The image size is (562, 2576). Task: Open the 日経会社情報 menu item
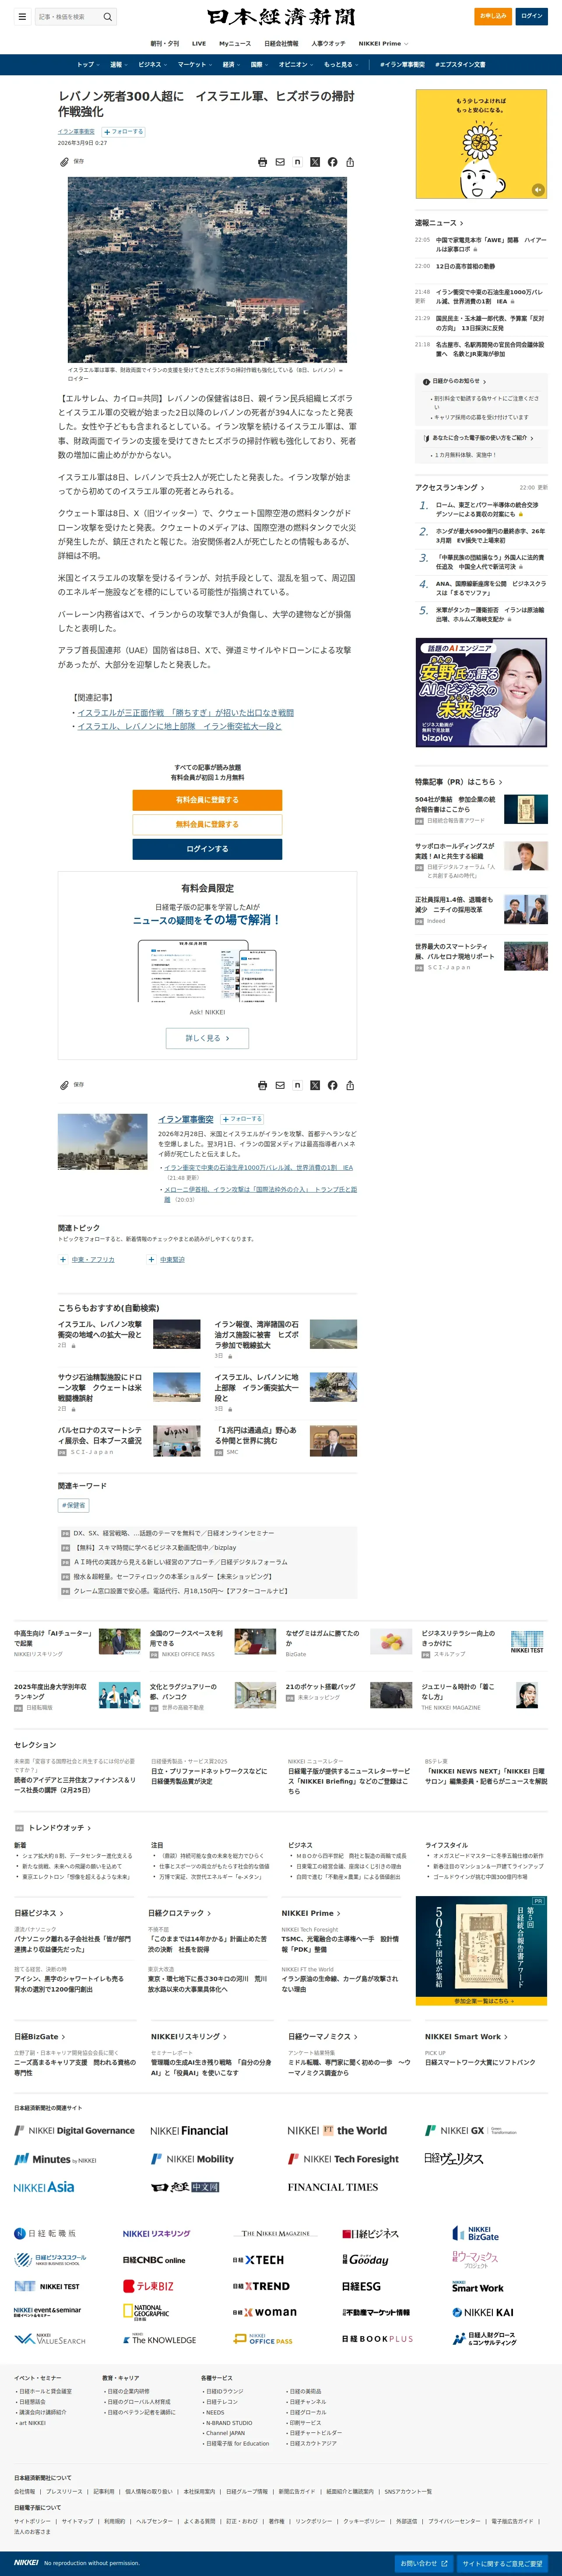pos(281,44)
